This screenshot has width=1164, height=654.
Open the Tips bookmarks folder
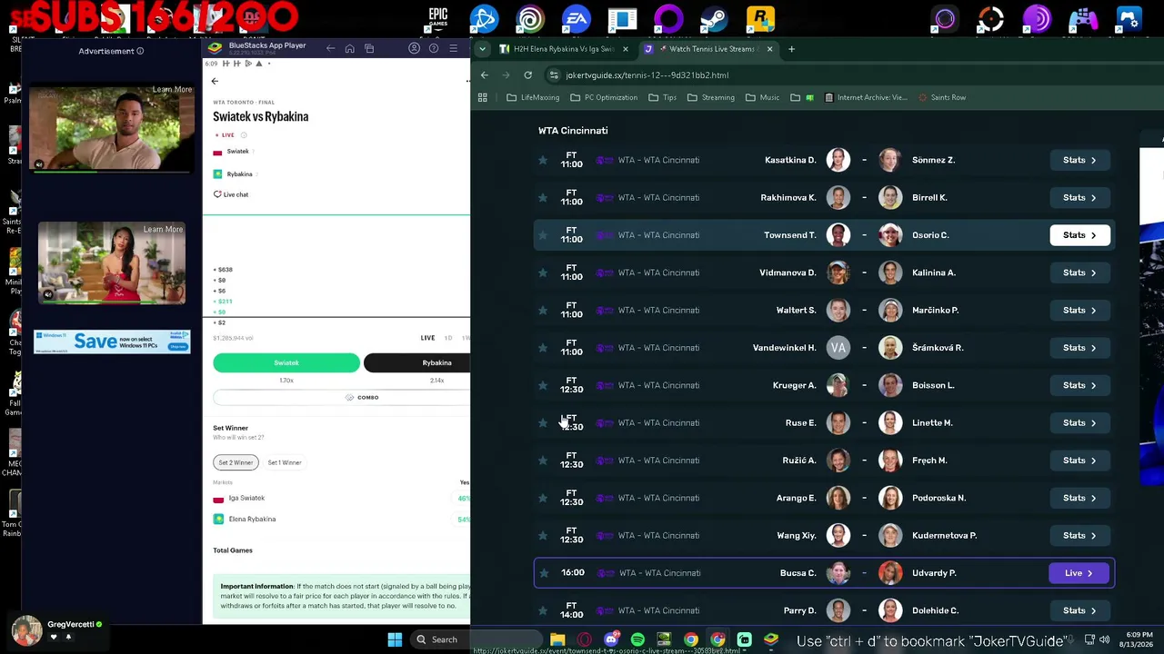pos(663,97)
